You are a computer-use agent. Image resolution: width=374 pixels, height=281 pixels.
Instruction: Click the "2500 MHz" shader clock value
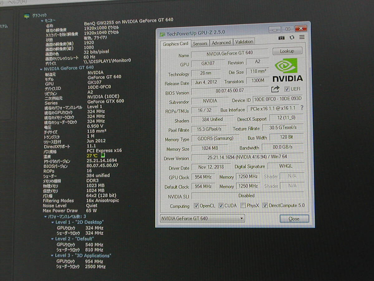[x=95, y=267]
